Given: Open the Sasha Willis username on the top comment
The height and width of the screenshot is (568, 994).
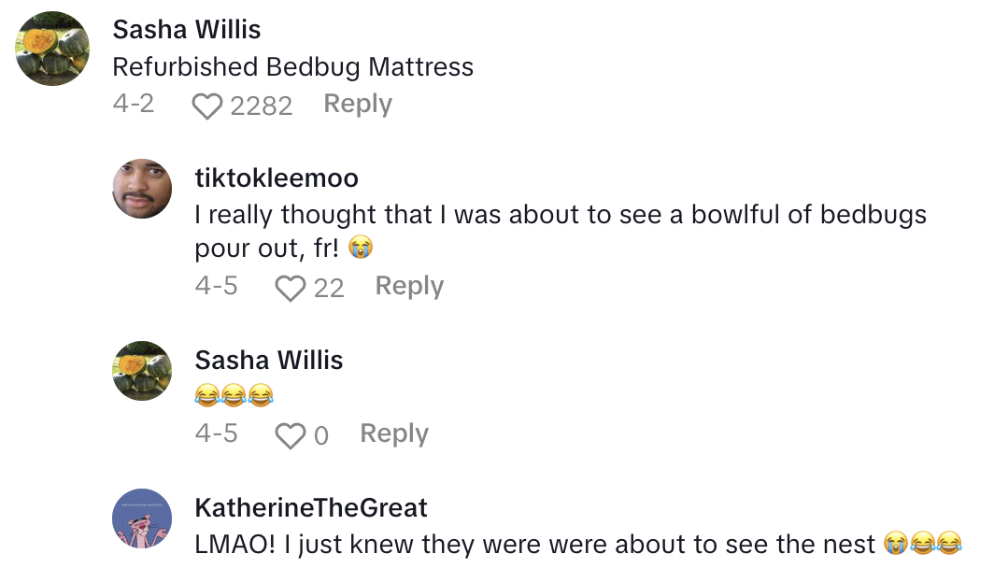Looking at the screenshot, I should click(x=187, y=30).
